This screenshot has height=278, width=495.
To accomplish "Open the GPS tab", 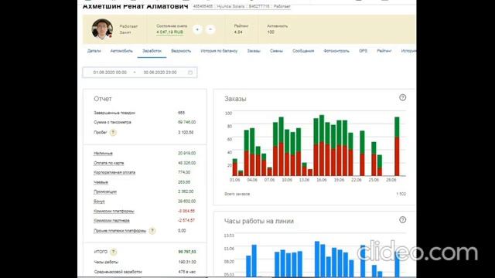I will [363, 51].
